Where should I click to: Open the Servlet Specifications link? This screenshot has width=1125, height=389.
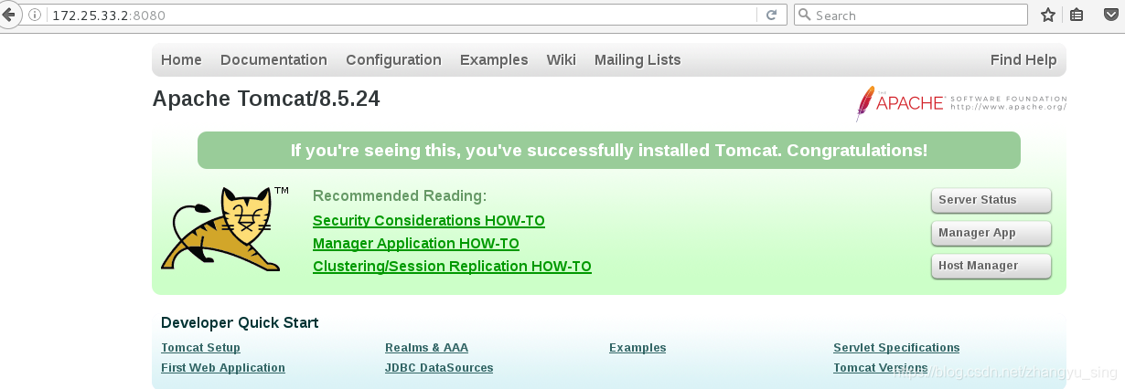tap(896, 348)
